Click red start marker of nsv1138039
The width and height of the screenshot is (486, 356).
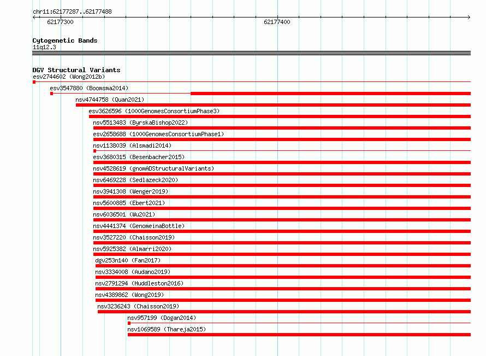(94, 151)
